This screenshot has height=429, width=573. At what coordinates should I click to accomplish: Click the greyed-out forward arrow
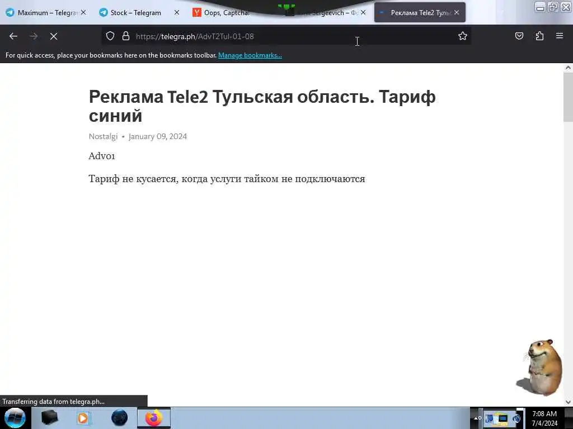pos(34,36)
